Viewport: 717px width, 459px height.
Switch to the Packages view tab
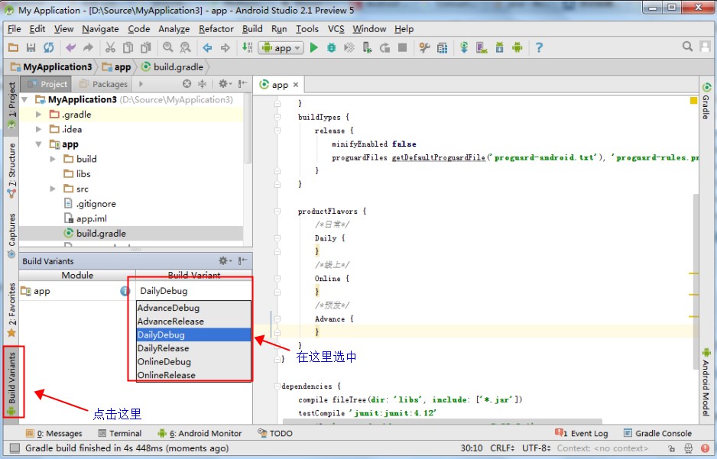point(103,84)
